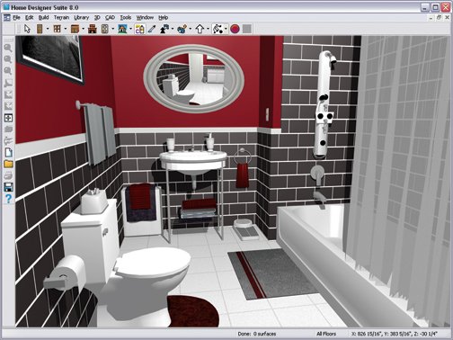This screenshot has height=340, width=453.
Task: Click the gray panel tool beside the fireplace
Action: coord(104,29)
